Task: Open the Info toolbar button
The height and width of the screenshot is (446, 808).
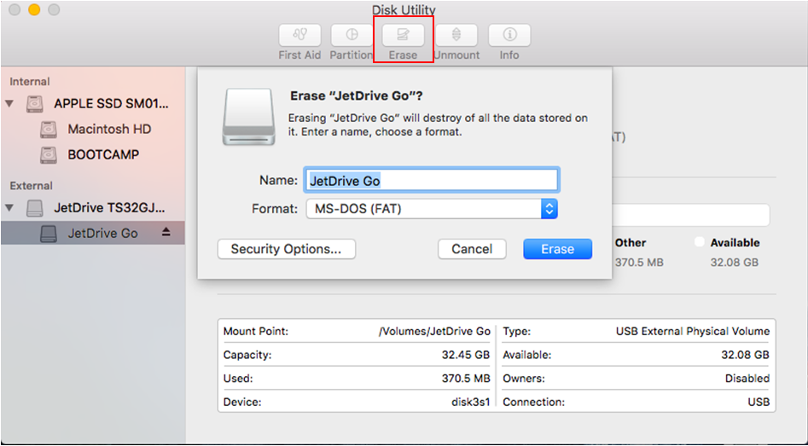Action: (509, 35)
